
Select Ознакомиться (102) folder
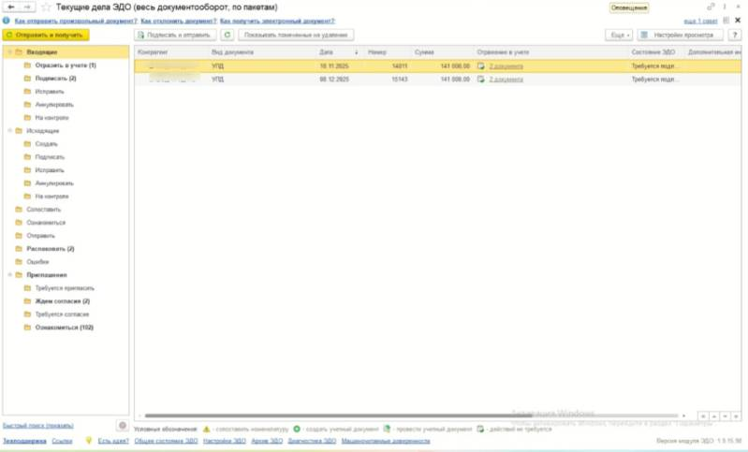(64, 328)
